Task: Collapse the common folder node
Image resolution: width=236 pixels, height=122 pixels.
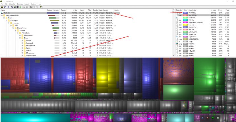Action: click(x=9, y=23)
